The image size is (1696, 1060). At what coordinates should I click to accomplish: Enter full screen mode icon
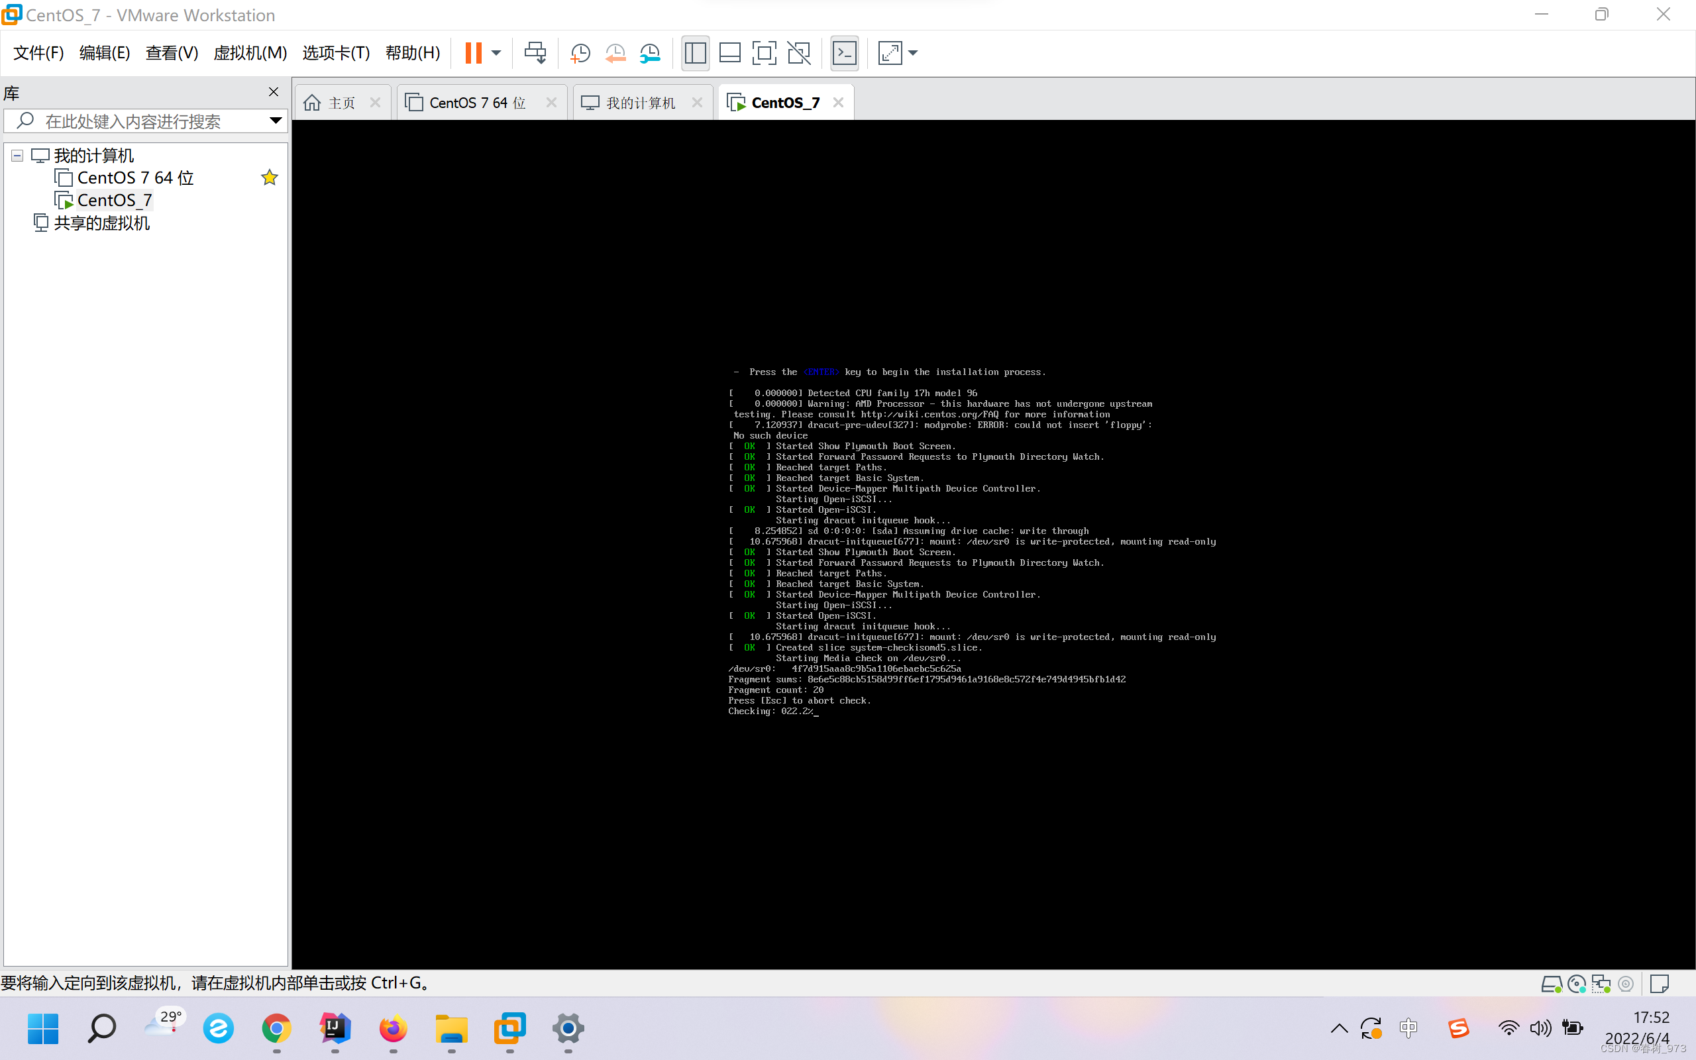764,52
